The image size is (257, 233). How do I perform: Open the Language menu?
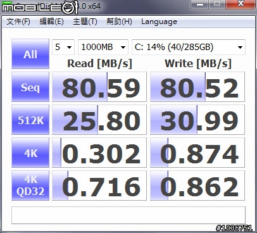(159, 22)
